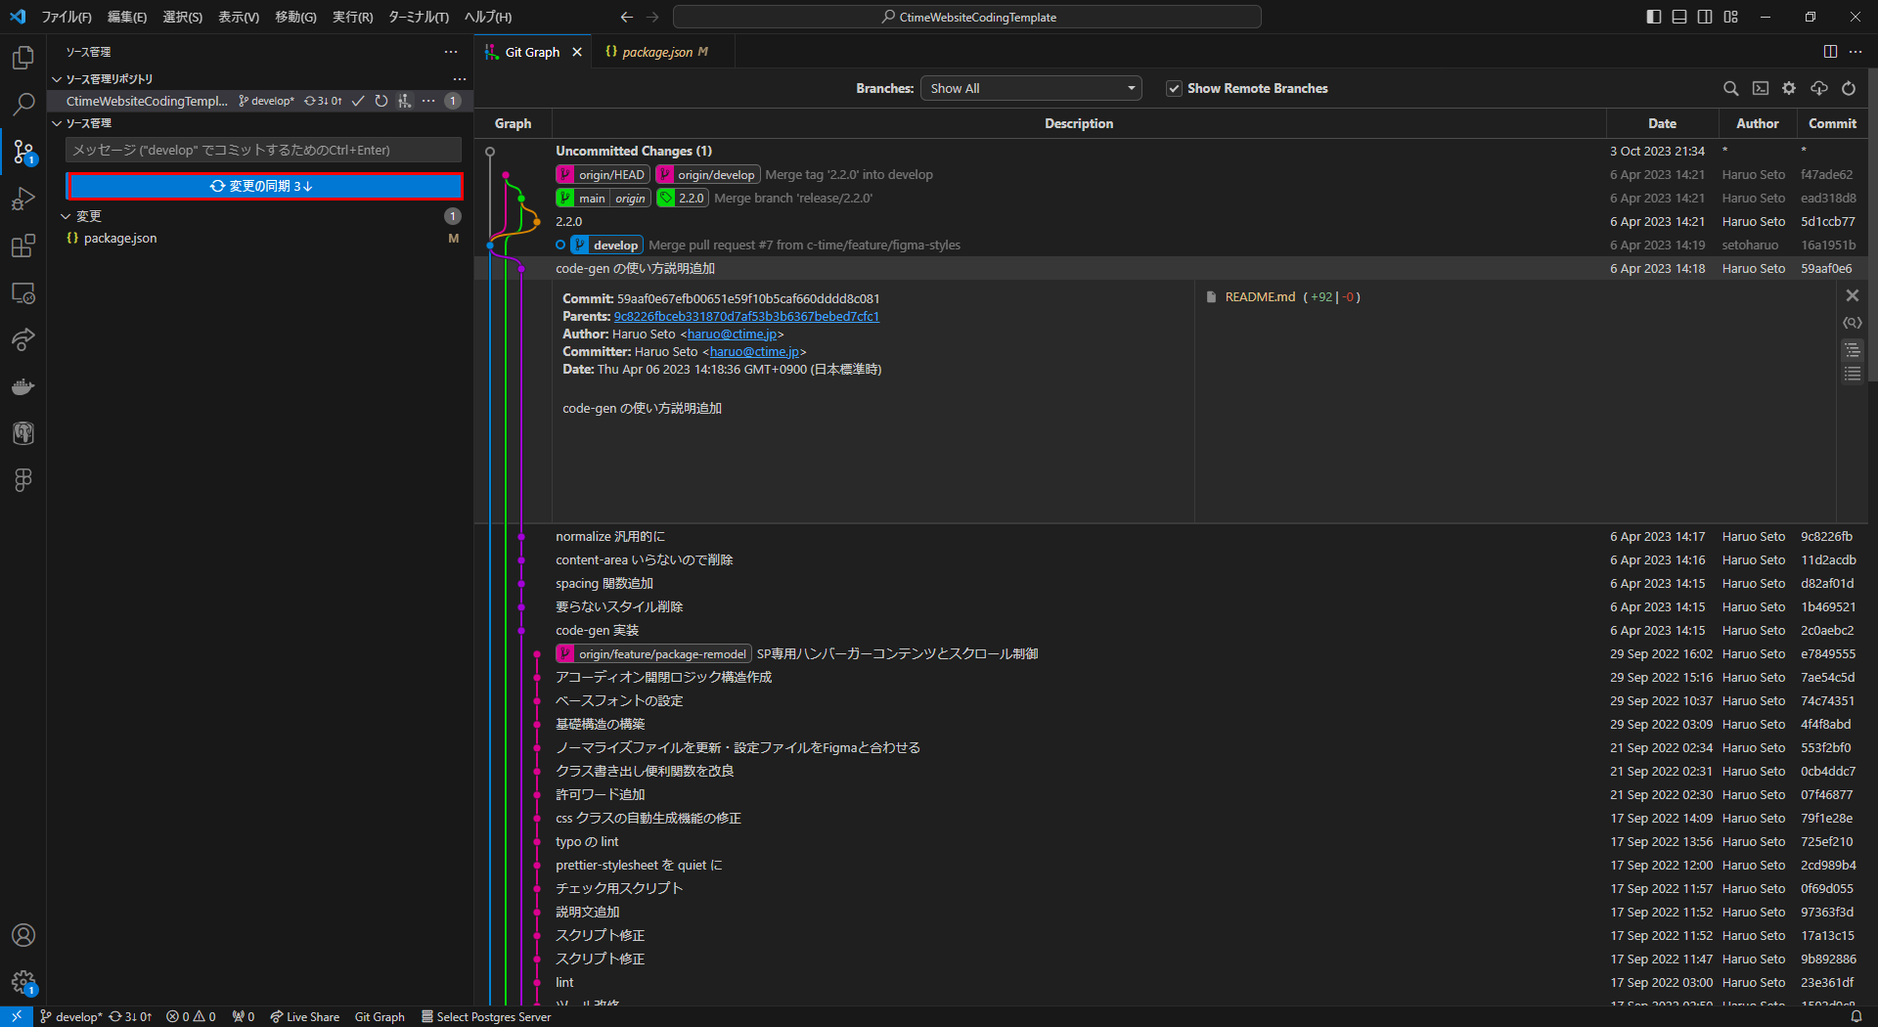The width and height of the screenshot is (1878, 1027).
Task: Open the Branches 'Show All' dropdown
Action: pyautogui.click(x=1031, y=88)
